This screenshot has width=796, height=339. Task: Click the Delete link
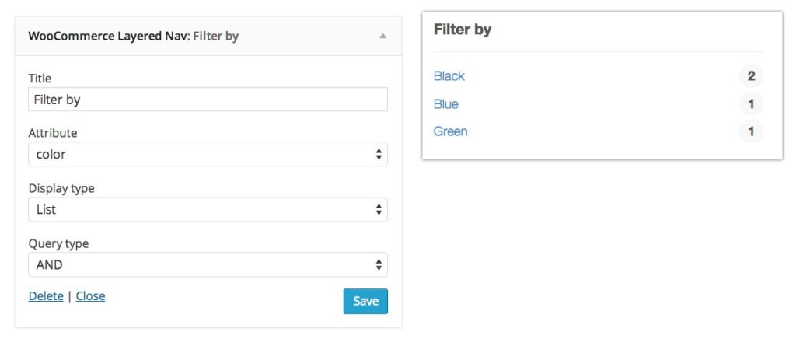pyautogui.click(x=46, y=296)
